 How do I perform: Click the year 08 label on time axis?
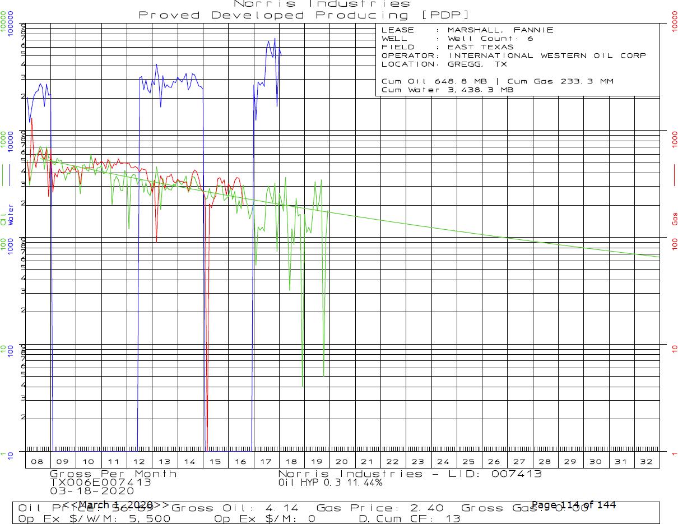[38, 462]
